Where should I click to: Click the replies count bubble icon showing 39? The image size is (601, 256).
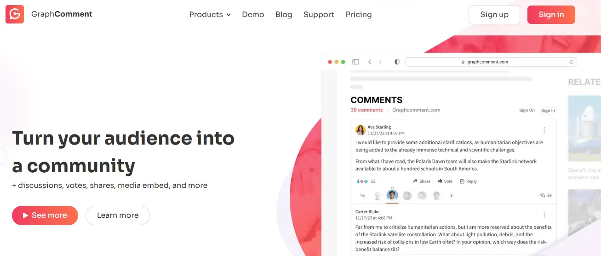pyautogui.click(x=543, y=195)
